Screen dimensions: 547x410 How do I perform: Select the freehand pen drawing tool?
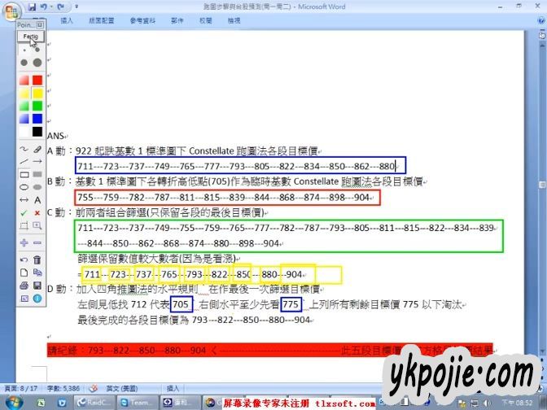pos(24,149)
